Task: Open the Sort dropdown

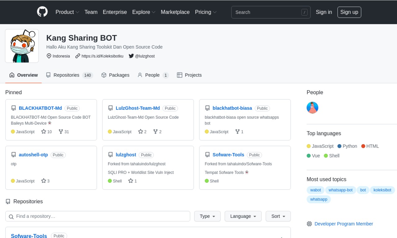Action: (x=278, y=216)
